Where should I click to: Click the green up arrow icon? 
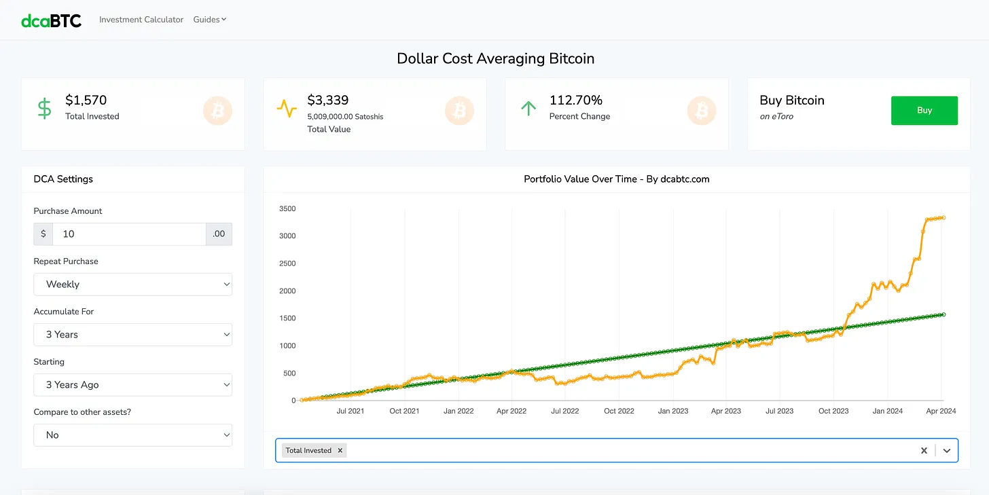click(x=528, y=109)
